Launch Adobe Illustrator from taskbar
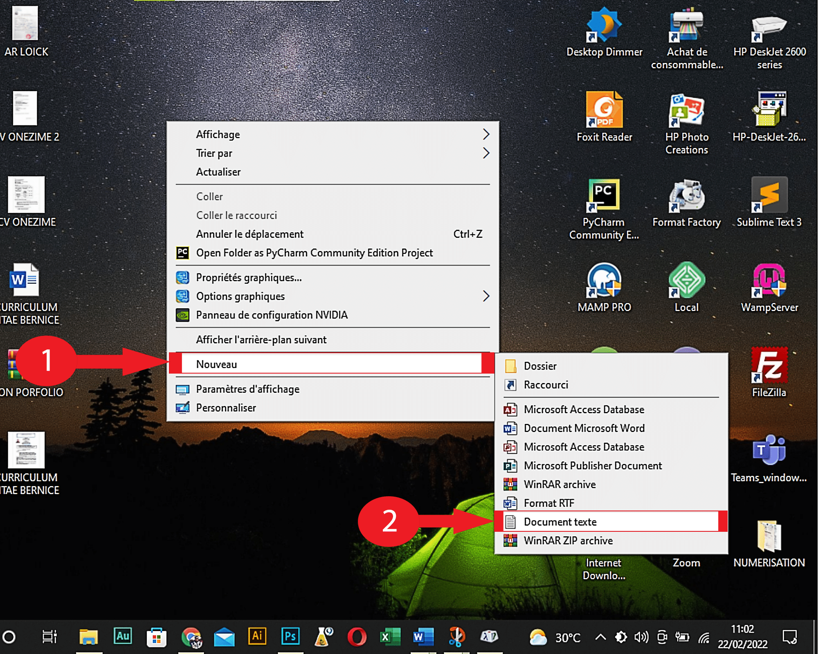The image size is (818, 654). click(257, 636)
